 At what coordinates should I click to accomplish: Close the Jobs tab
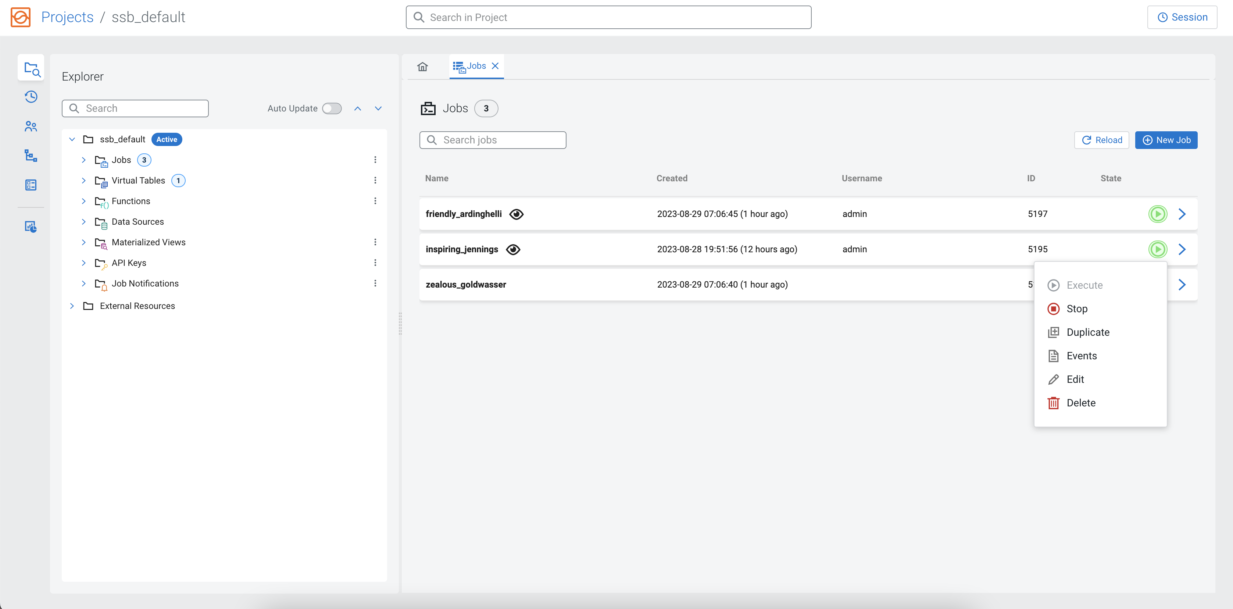pyautogui.click(x=496, y=66)
